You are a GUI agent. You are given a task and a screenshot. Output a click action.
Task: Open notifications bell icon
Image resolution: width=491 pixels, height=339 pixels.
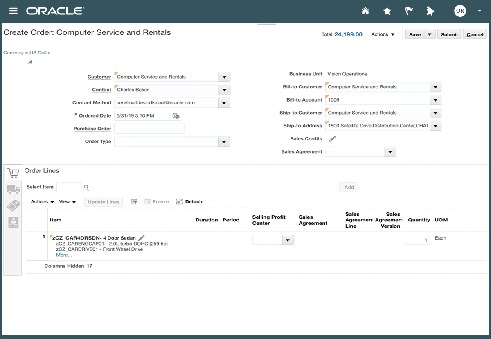point(430,11)
